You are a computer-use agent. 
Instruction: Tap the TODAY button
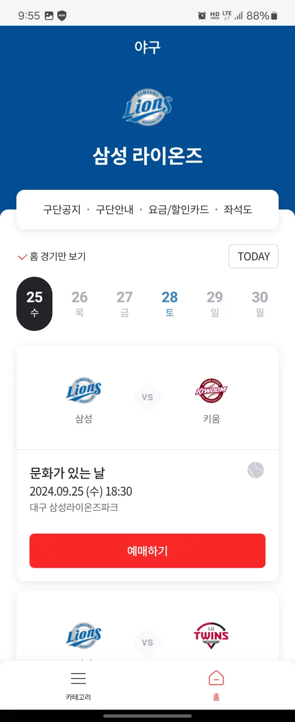253,257
